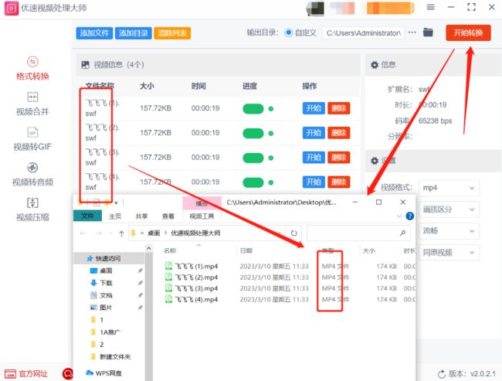The width and height of the screenshot is (502, 381).
Task: Sort by the 日期 column header
Action: (x=246, y=250)
